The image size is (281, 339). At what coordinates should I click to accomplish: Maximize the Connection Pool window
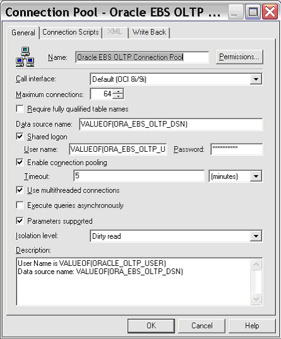[253, 12]
